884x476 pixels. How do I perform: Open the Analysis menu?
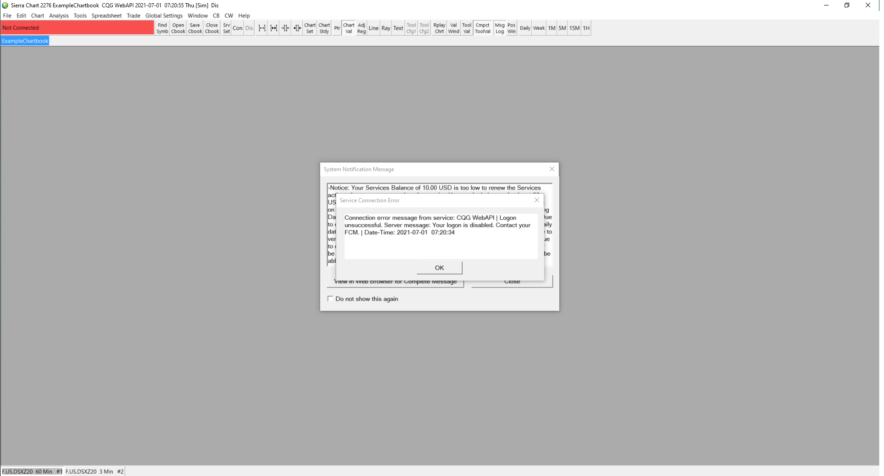pos(59,16)
